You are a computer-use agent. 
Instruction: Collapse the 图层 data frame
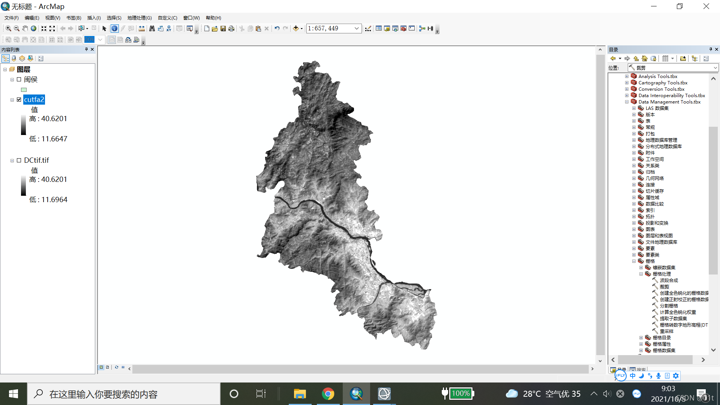click(5, 69)
